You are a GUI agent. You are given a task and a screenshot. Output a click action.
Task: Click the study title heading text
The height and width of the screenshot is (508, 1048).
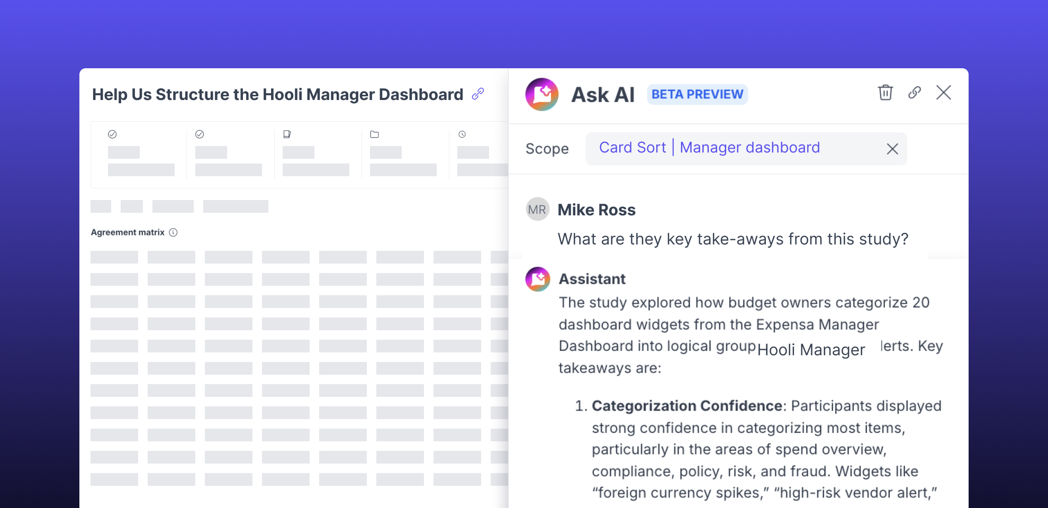[x=278, y=94]
